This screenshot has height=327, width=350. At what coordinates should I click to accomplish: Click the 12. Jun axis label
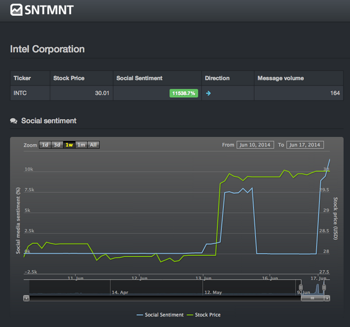point(140,278)
